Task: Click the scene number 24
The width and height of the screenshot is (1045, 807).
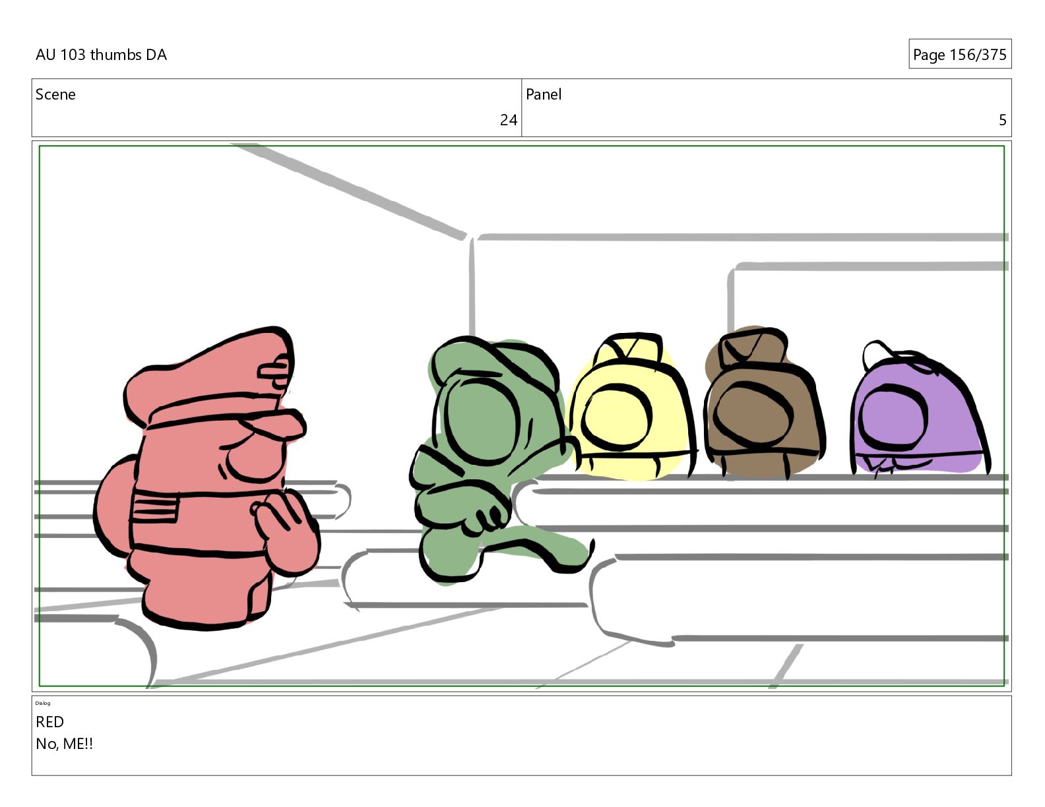Action: 508,120
